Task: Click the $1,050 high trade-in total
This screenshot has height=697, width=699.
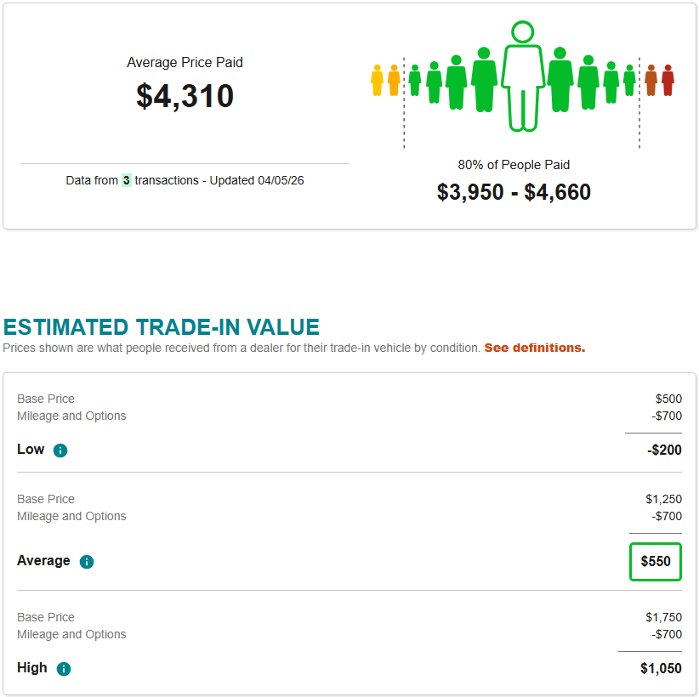Action: pos(661,668)
